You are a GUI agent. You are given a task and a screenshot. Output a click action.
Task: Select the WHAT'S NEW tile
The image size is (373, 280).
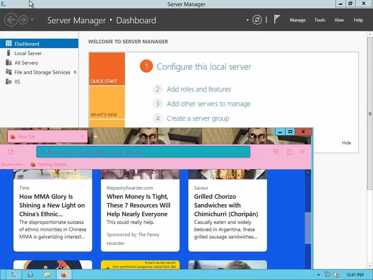[107, 102]
